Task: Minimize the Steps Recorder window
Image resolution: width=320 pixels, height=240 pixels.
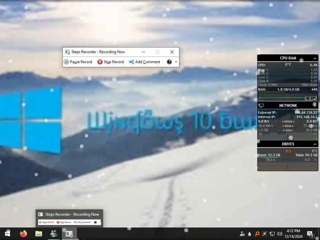Action: pos(143,52)
